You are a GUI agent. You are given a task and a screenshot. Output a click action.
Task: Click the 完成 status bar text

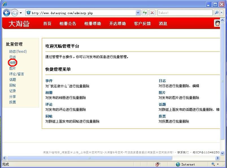(5, 164)
